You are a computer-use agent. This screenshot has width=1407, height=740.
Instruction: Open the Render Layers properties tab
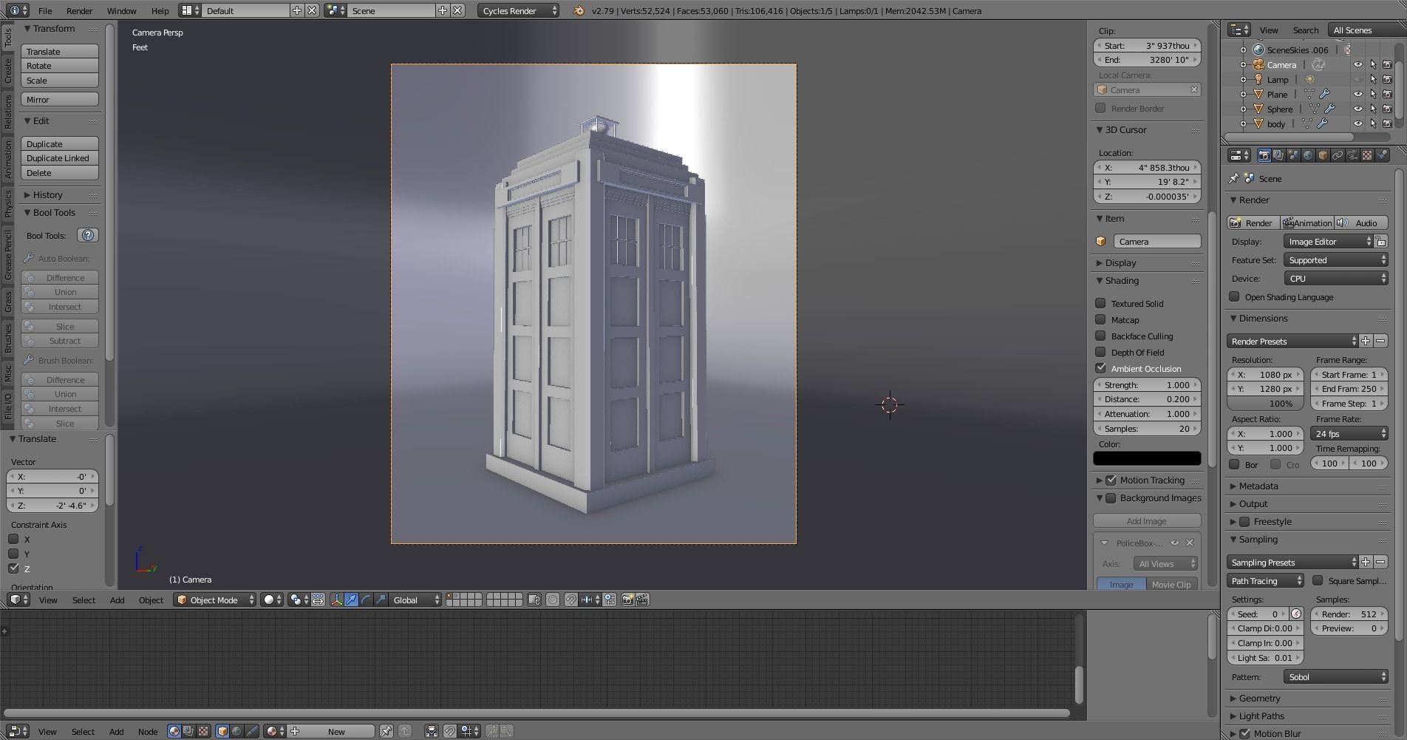pos(1278,155)
